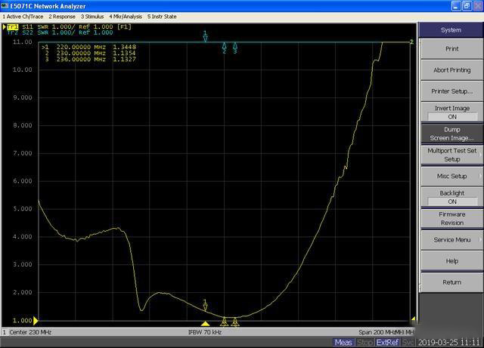The image size is (484, 348).
Task: Click marker 1 triangle on the trace
Action: click(x=205, y=308)
